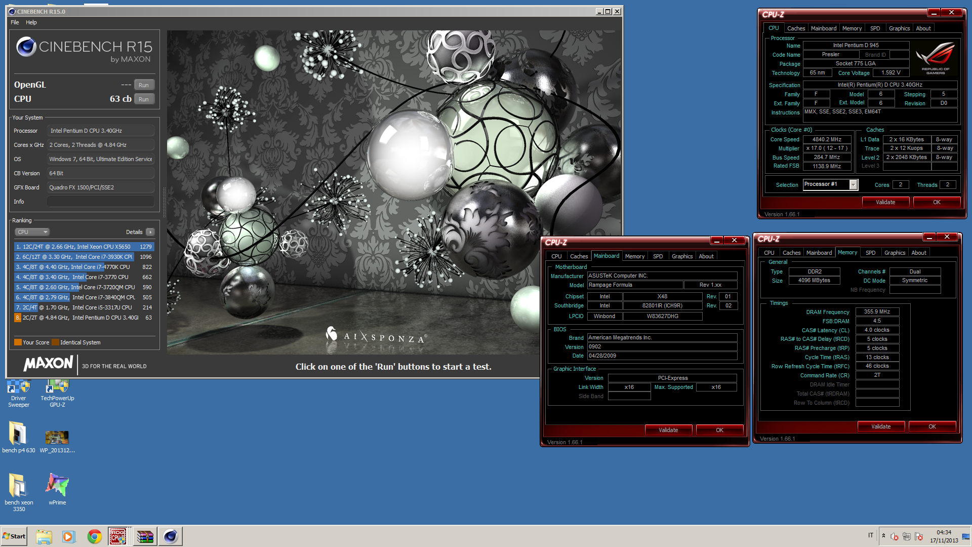The image size is (972, 547).
Task: Select Core i7-4770K ranking entry
Action: pyautogui.click(x=84, y=267)
